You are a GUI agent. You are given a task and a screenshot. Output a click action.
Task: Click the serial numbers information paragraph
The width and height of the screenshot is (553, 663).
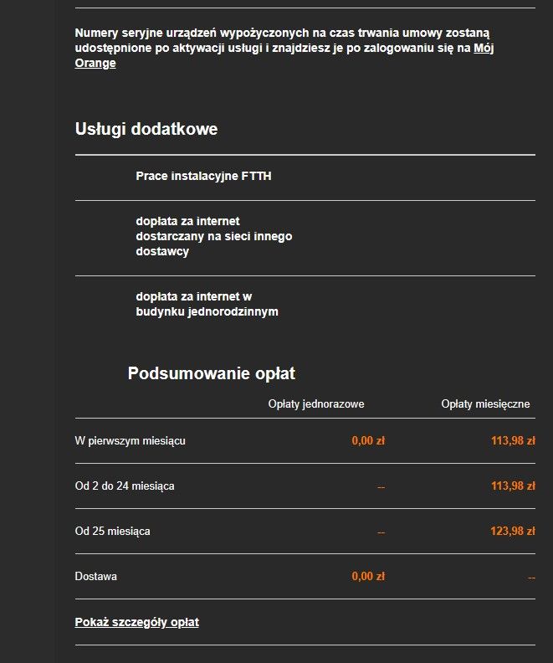coord(276,40)
